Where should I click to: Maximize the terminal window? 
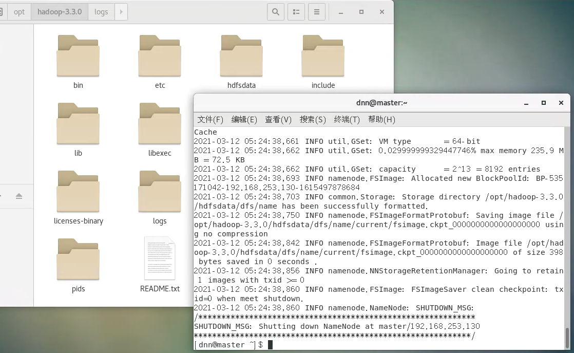point(544,103)
